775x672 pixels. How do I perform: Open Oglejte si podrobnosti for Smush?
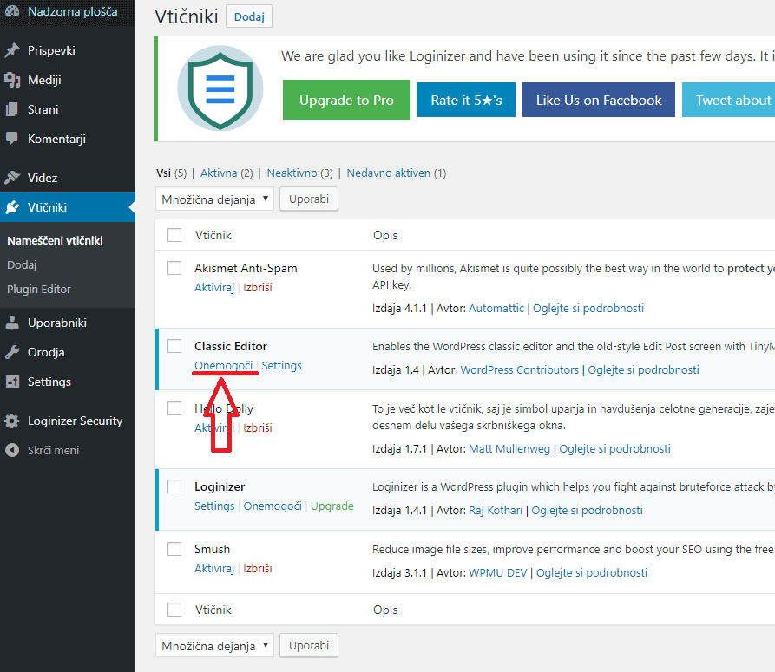click(x=592, y=573)
